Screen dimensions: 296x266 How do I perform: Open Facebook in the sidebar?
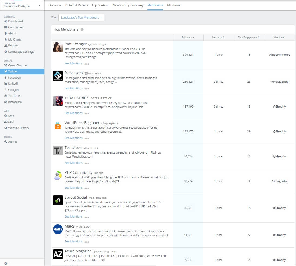(12, 78)
